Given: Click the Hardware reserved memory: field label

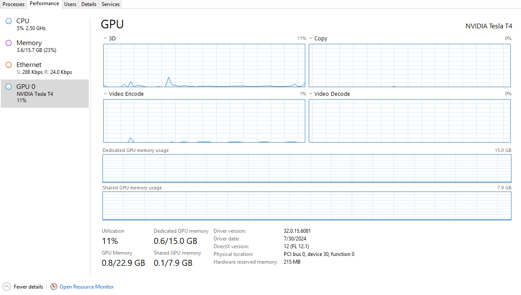Looking at the screenshot, I should point(245,262).
